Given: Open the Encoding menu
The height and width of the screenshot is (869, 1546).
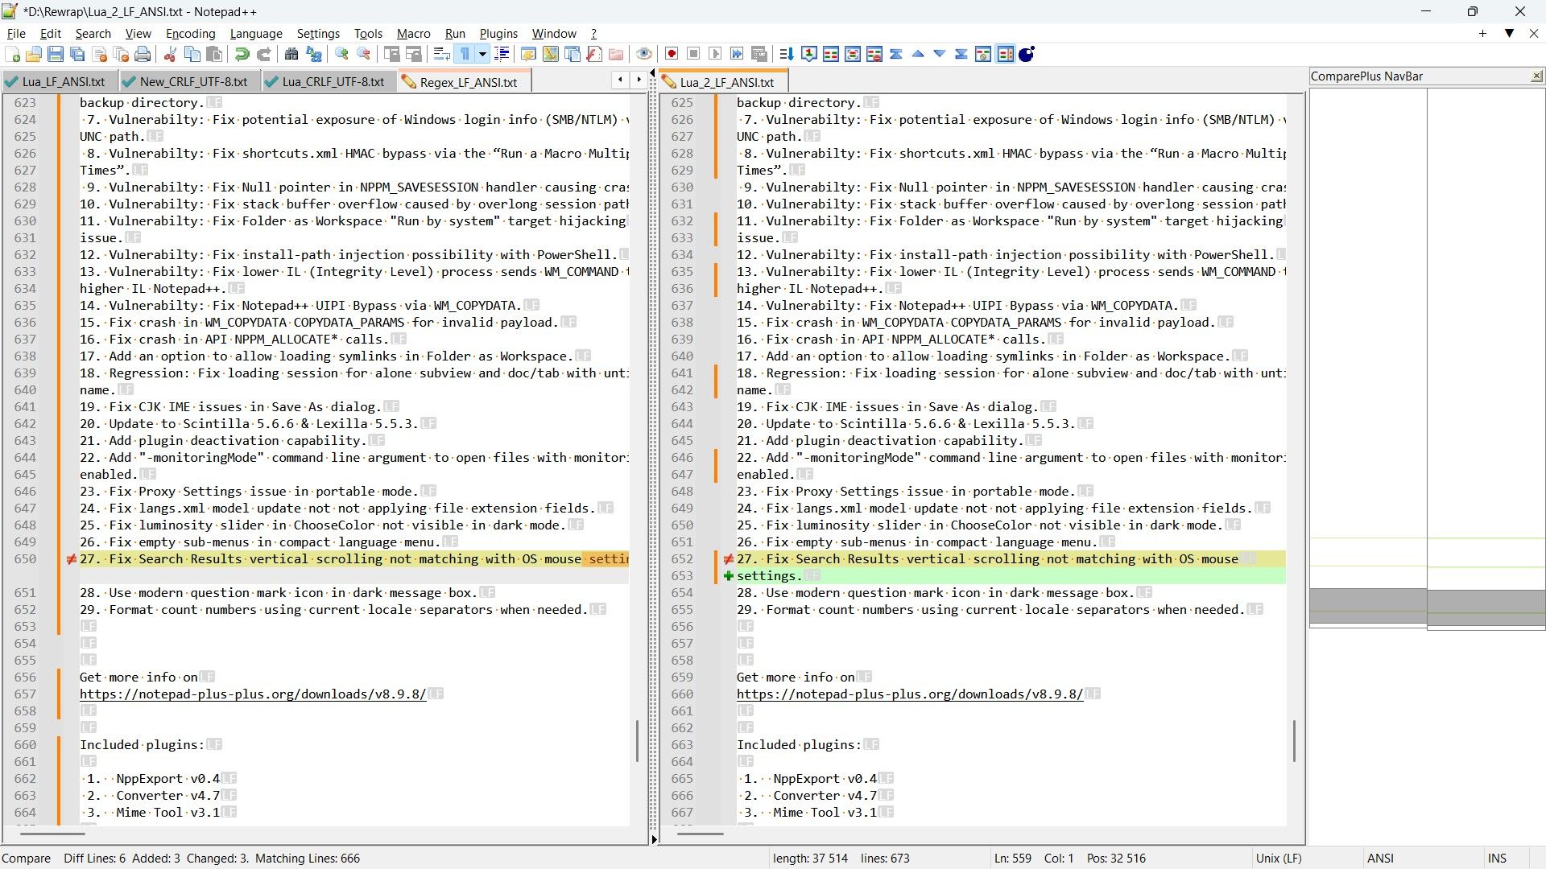Looking at the screenshot, I should point(191,33).
